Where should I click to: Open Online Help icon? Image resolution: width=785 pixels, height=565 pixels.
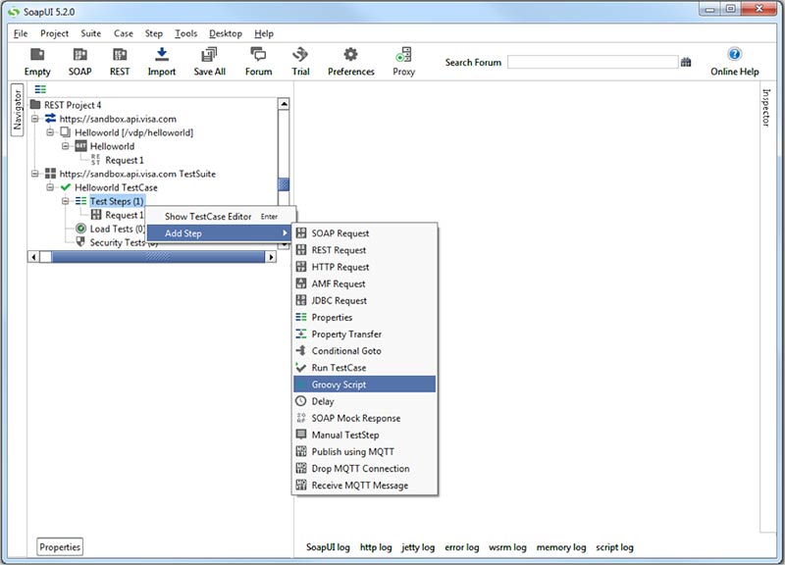pos(734,55)
